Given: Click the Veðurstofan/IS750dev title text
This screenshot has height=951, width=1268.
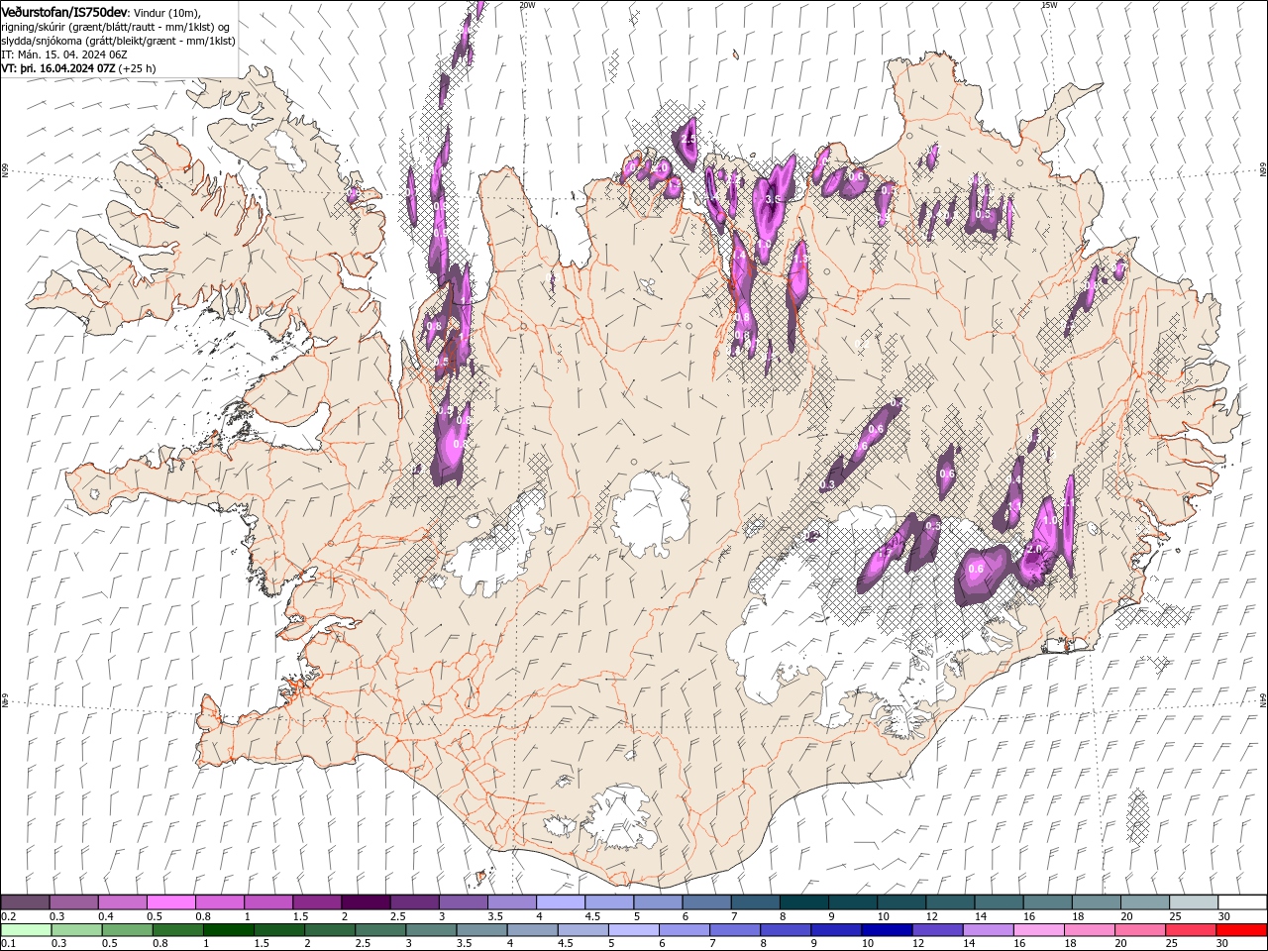Looking at the screenshot, I should 64,11.
